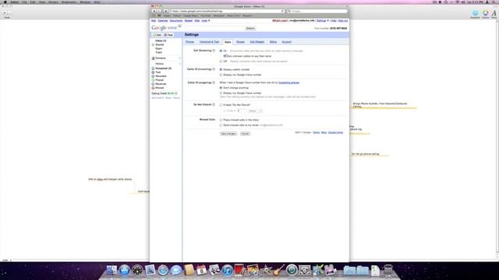The image size is (499, 280).
Task: Expand the Contacts section arrow in the sidebar
Action: [x=180, y=58]
